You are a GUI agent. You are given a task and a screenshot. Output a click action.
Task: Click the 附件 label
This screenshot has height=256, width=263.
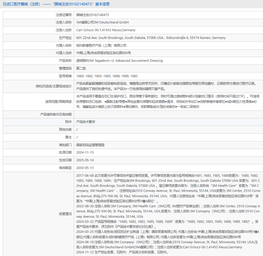tap(68, 122)
